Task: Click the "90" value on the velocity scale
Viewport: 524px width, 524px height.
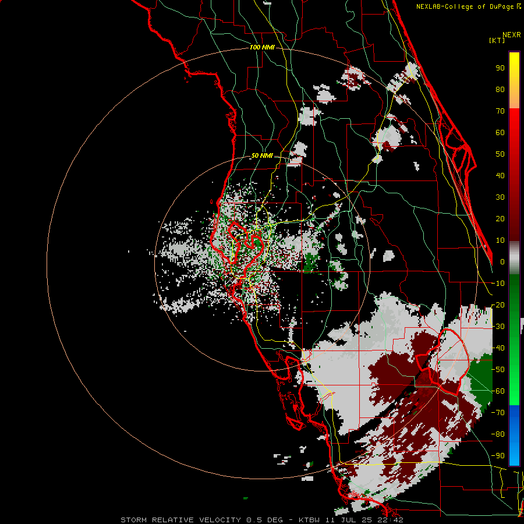Action: pyautogui.click(x=500, y=68)
